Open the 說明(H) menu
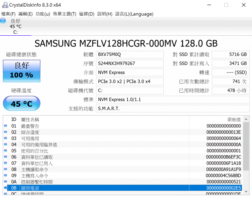 tap(105, 14)
